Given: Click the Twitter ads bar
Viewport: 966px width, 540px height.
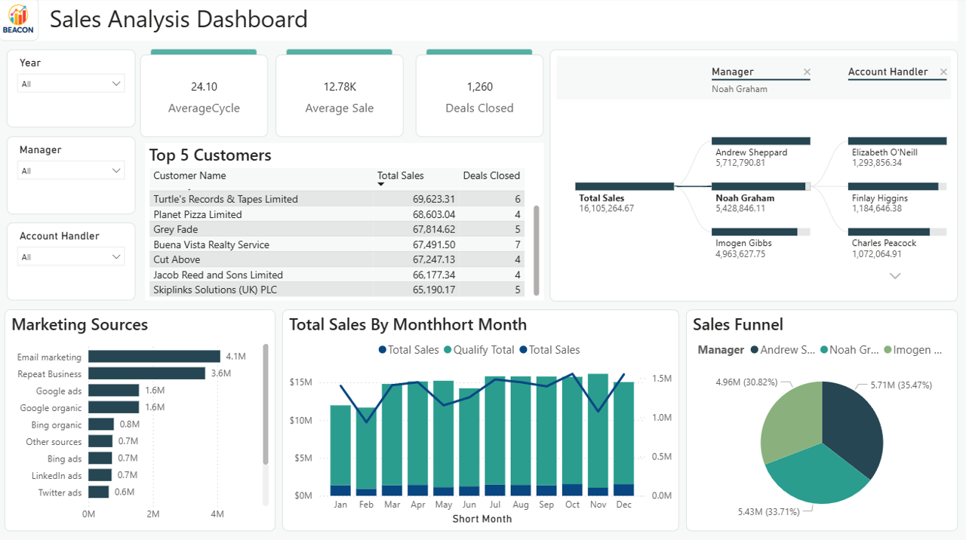Looking at the screenshot, I should (98, 492).
